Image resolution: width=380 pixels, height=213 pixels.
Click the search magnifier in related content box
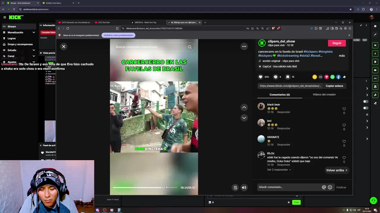click(x=190, y=47)
